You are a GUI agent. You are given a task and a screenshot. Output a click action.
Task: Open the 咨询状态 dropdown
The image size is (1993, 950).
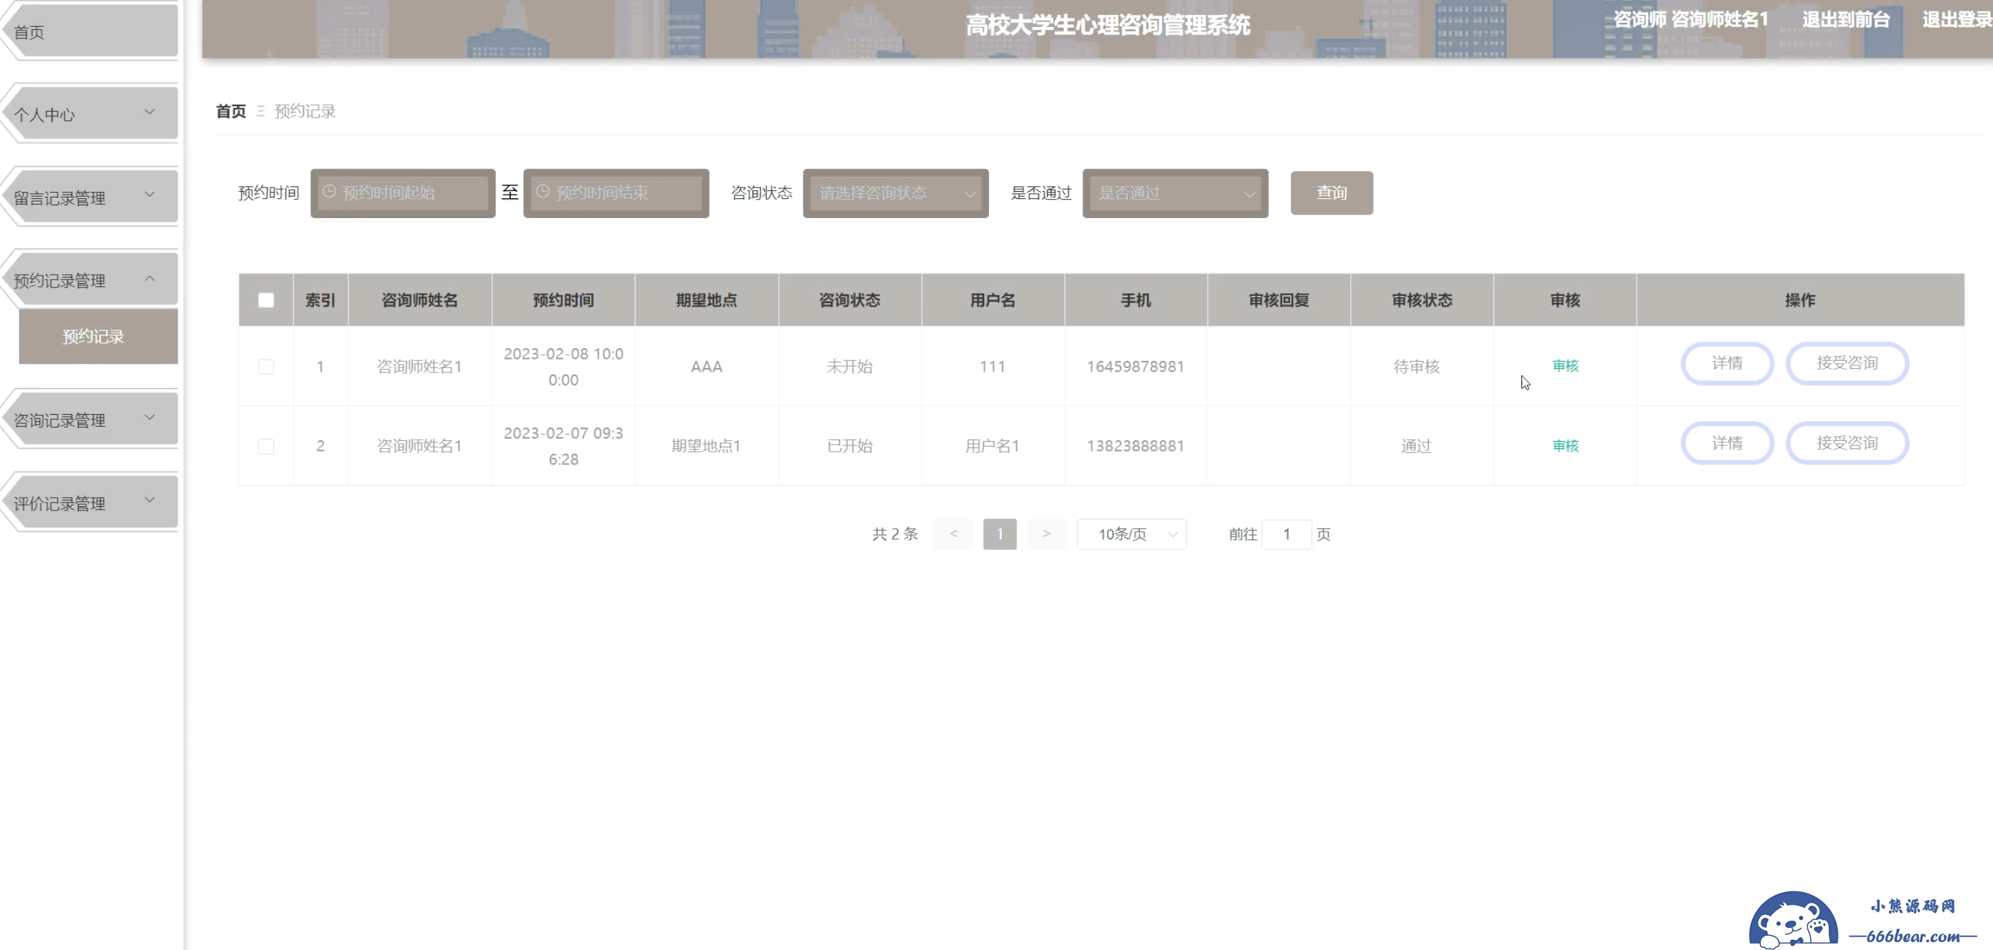(x=895, y=193)
